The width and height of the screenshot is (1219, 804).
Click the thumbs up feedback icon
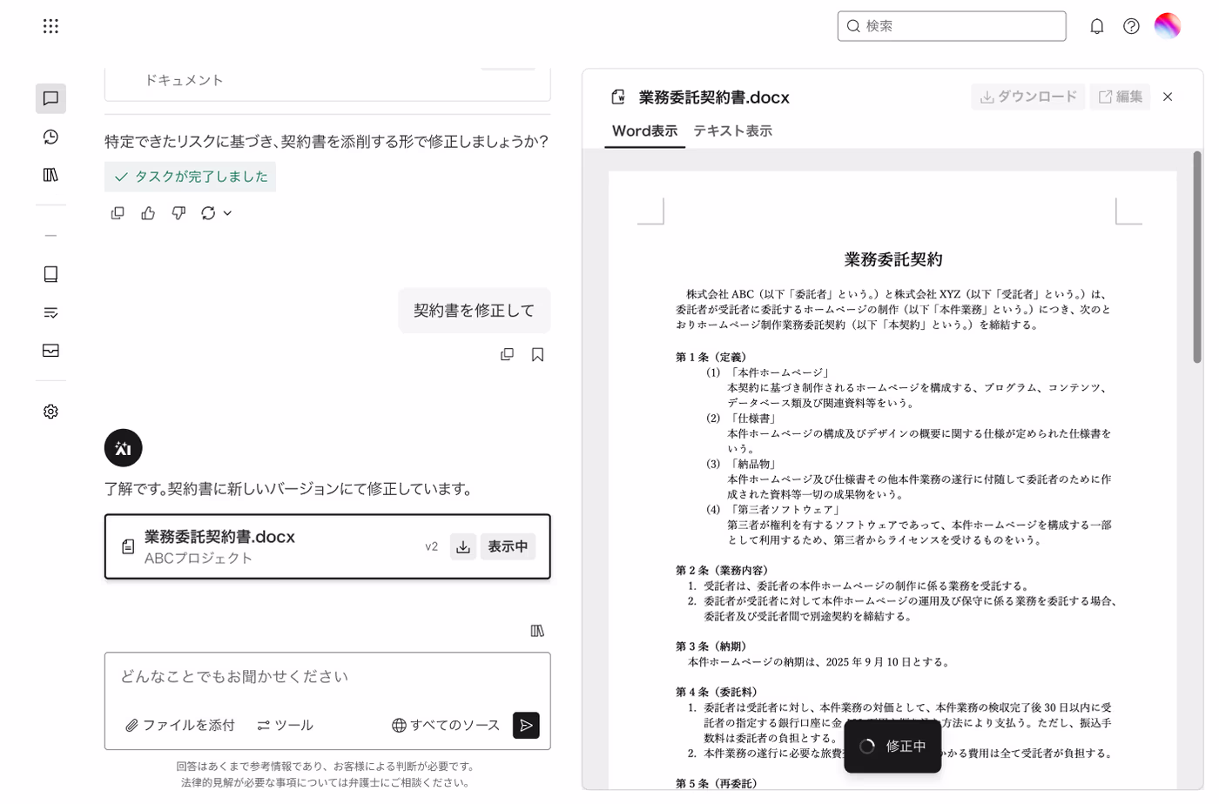coord(148,213)
